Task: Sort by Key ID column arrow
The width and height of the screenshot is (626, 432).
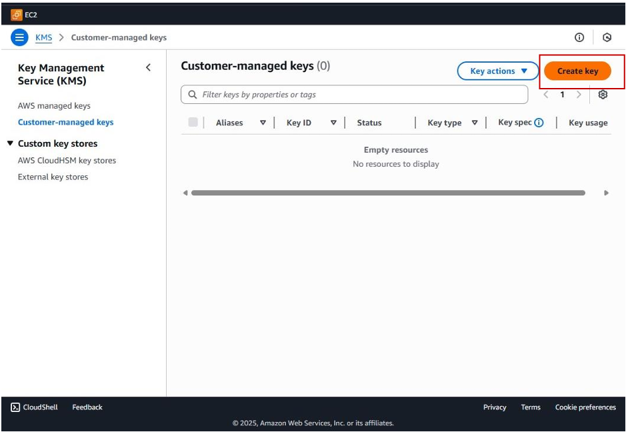Action: pos(333,123)
